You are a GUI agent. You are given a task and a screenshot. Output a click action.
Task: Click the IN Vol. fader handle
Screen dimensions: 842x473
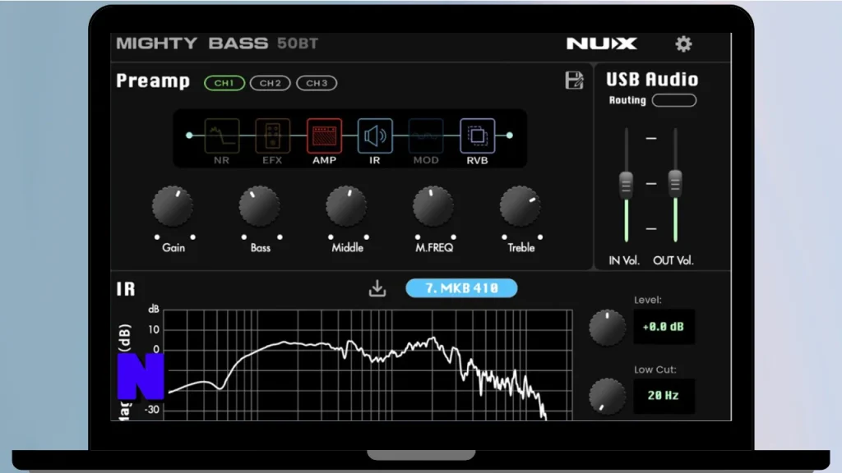pyautogui.click(x=626, y=185)
